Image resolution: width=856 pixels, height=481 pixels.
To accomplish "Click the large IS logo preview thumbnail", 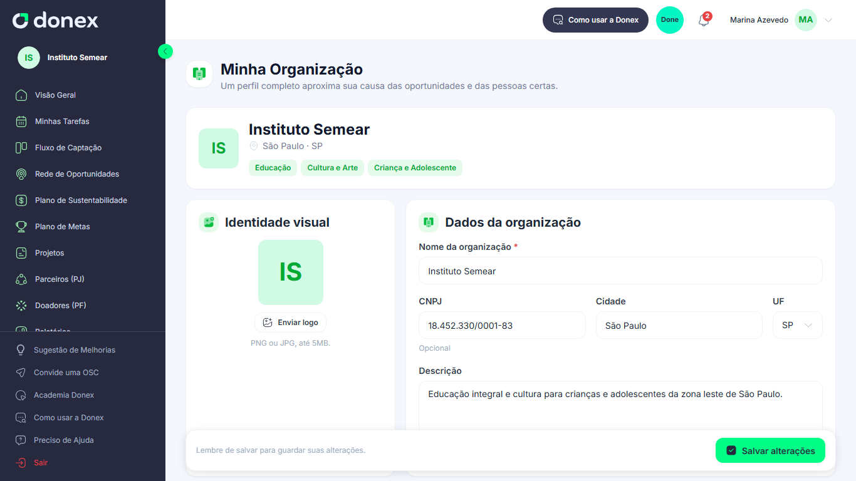I will 291,272.
